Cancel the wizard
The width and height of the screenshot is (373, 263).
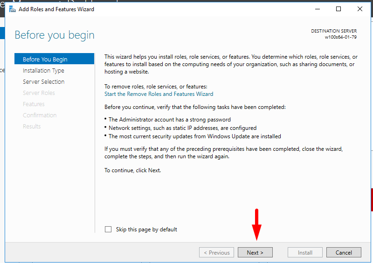(343, 253)
